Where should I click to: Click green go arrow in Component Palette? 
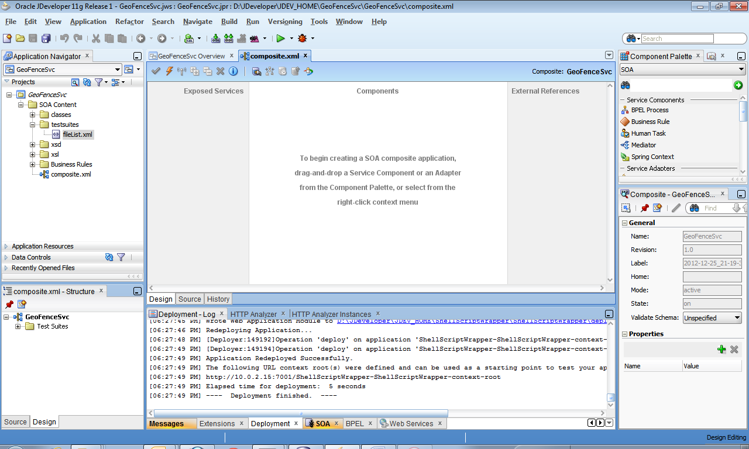[738, 85]
